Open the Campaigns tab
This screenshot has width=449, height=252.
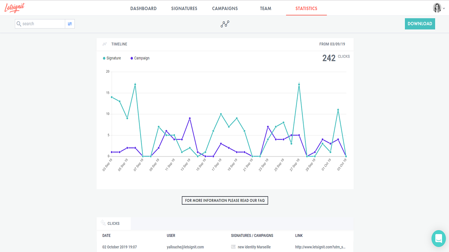pyautogui.click(x=225, y=8)
